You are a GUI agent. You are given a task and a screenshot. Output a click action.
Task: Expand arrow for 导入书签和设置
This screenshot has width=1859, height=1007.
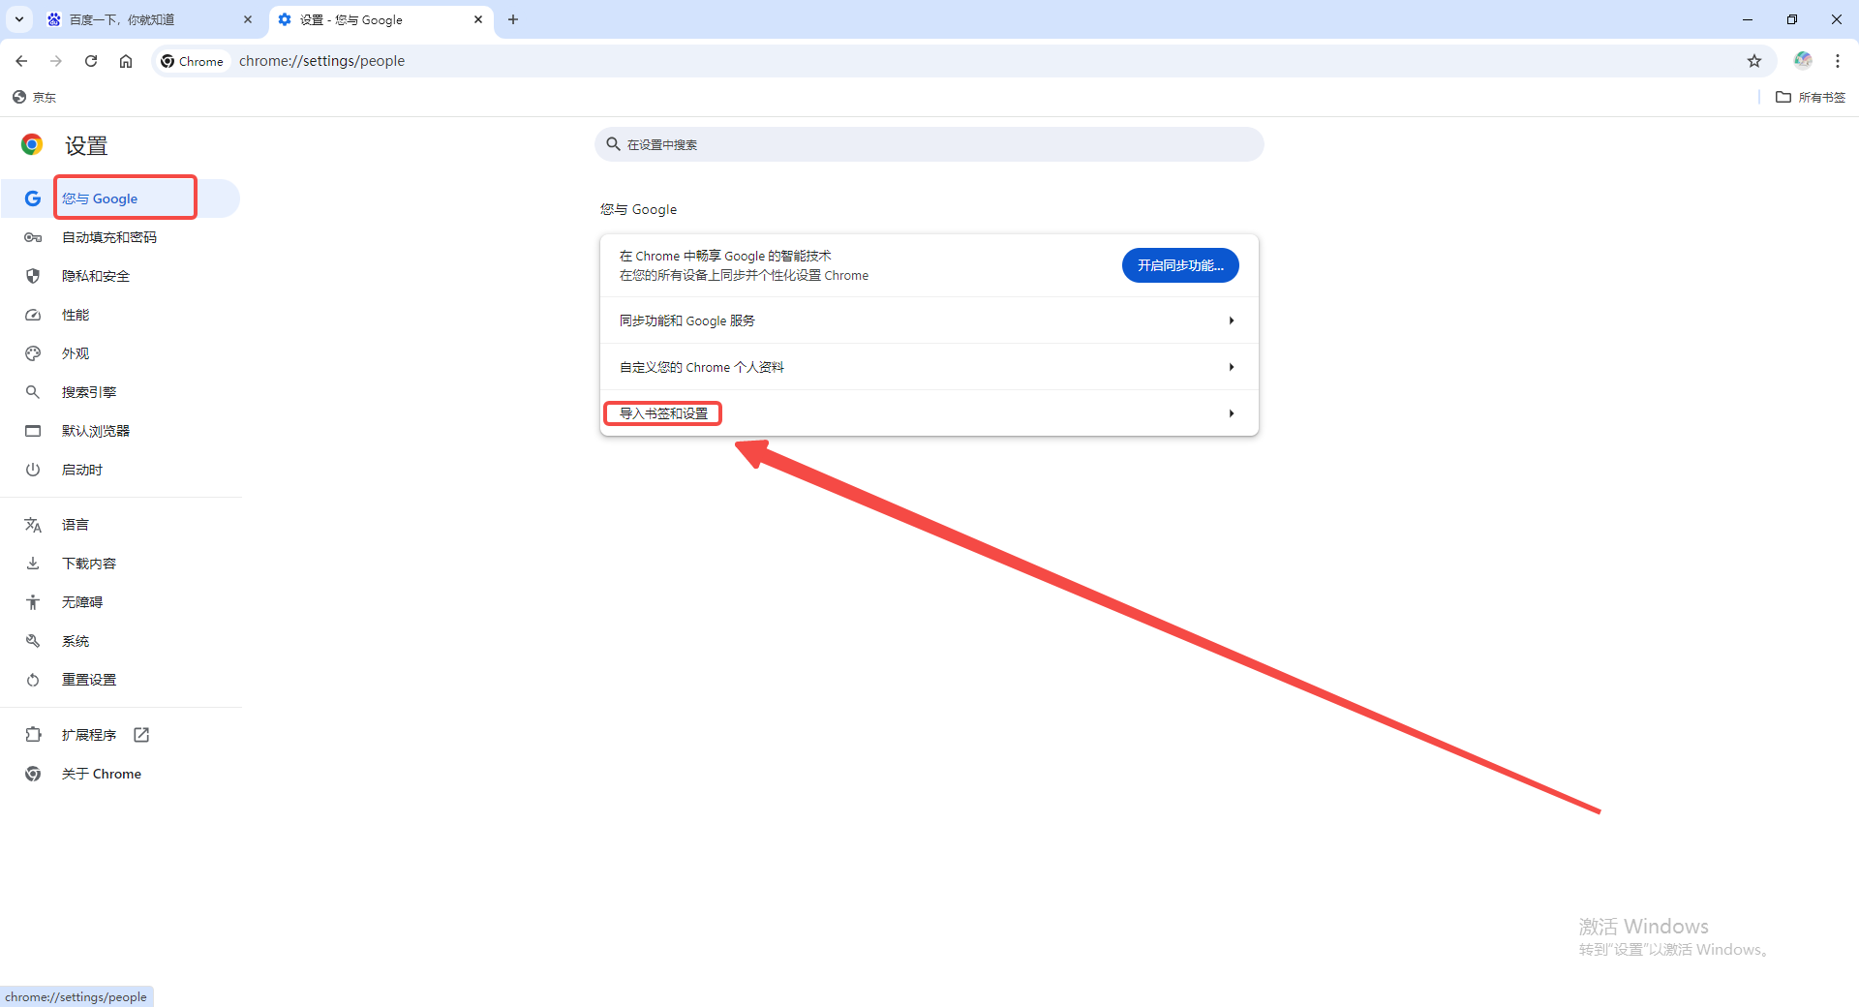click(x=1231, y=413)
